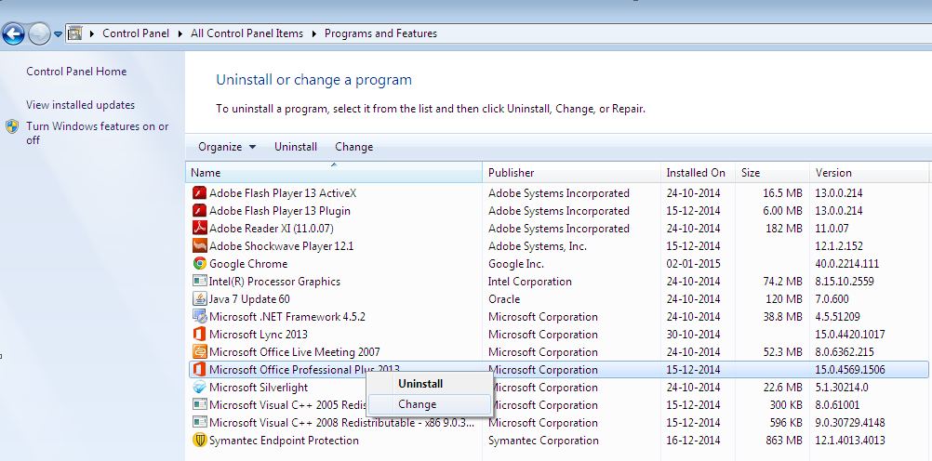Click the Java 7 Update 60 icon

click(x=199, y=299)
